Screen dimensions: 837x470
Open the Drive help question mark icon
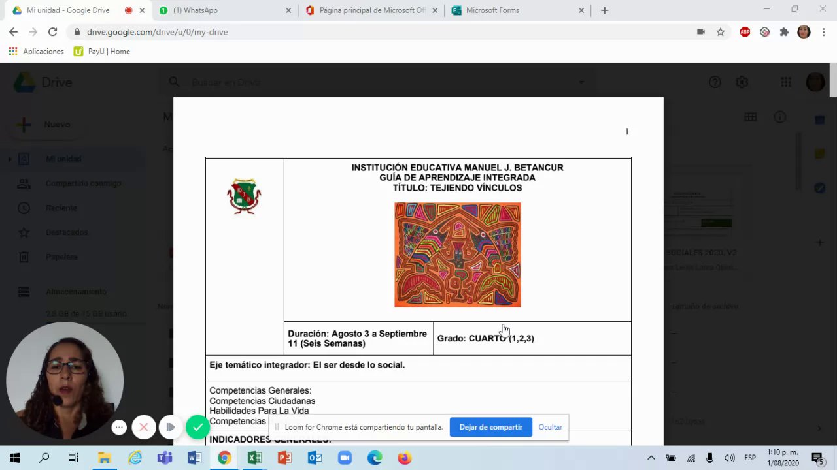[x=715, y=82]
